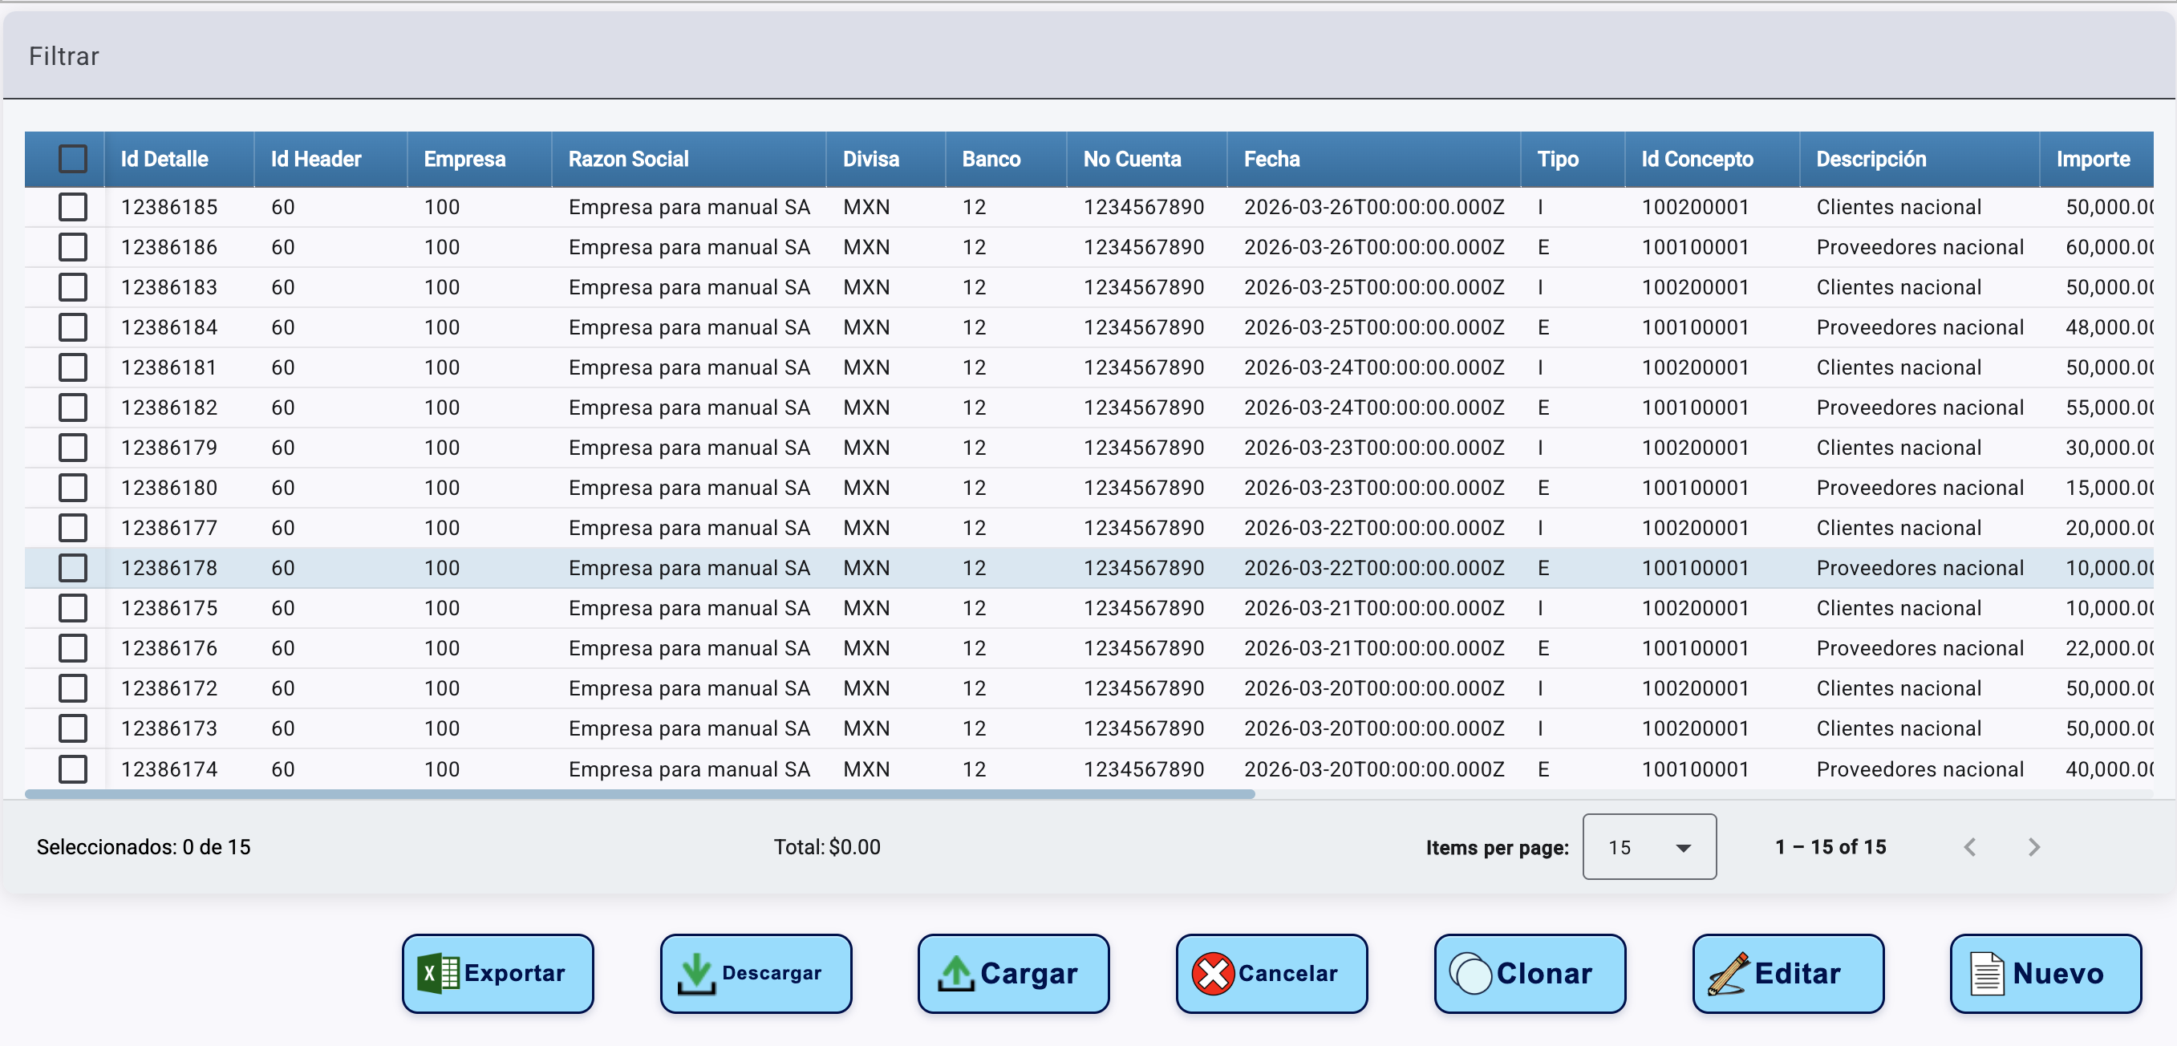Click the red X icon on Cancelar

coord(1213,973)
